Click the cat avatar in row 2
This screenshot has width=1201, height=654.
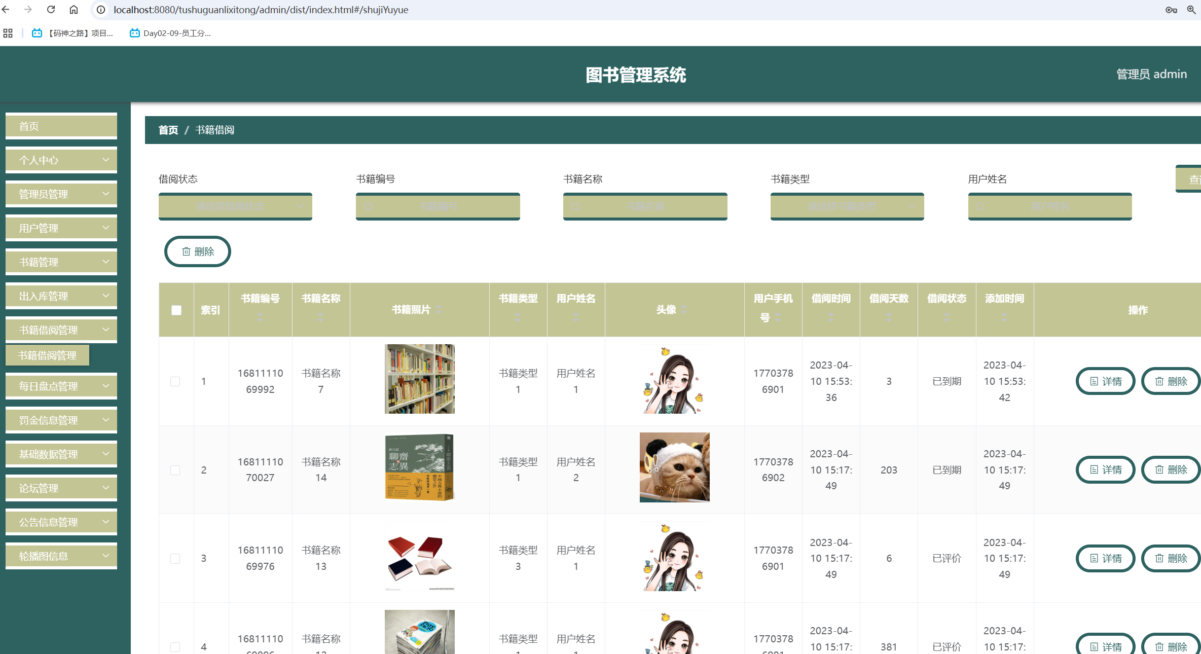pyautogui.click(x=675, y=467)
